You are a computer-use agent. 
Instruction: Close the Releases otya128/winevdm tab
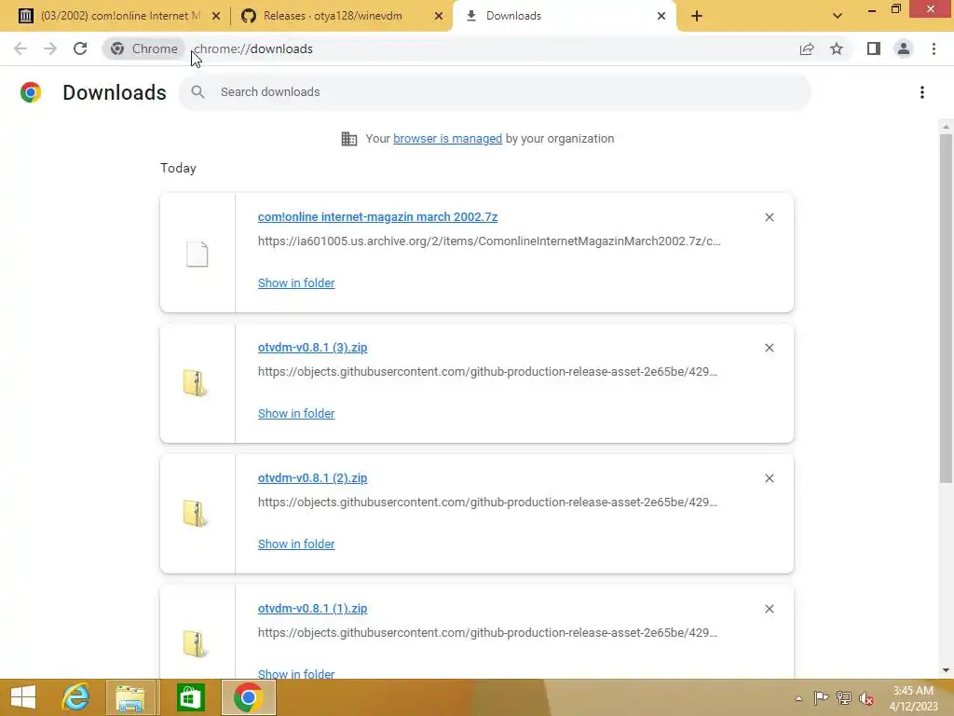439,16
